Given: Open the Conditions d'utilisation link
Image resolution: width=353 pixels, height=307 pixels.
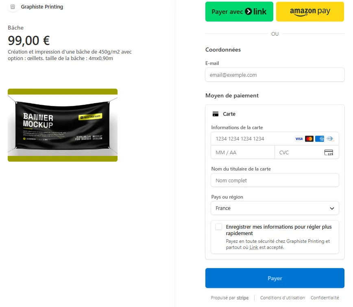Looking at the screenshot, I should pos(282,298).
